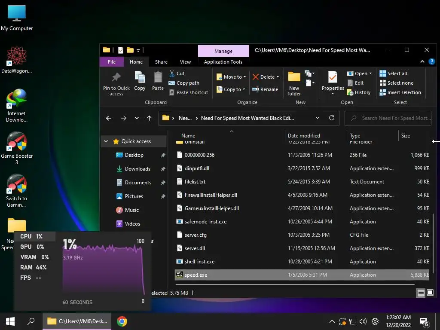Open the Move to dropdown
Viewport: 440px width, 330px height.
(x=231, y=77)
